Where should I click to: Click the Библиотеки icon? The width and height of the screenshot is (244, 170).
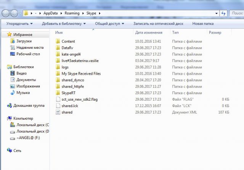tap(9, 67)
